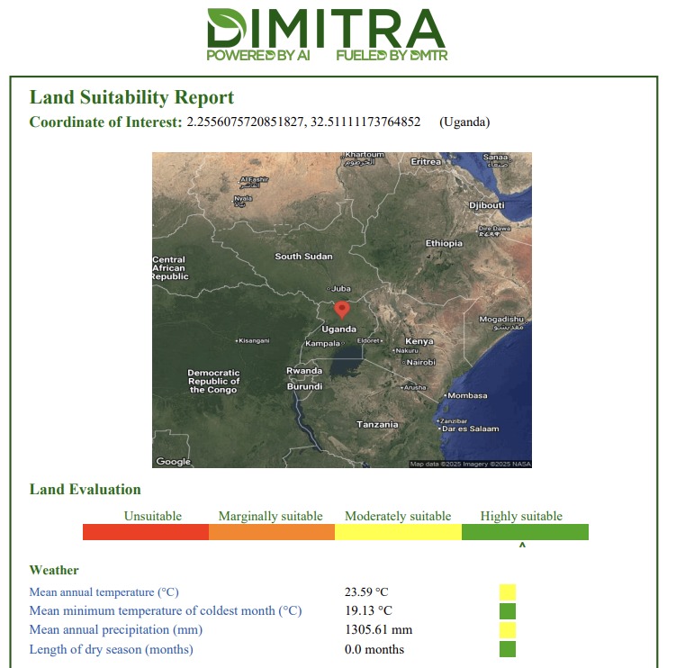
Task: Click the 'Coordinate of Interest:' label
Action: click(105, 122)
